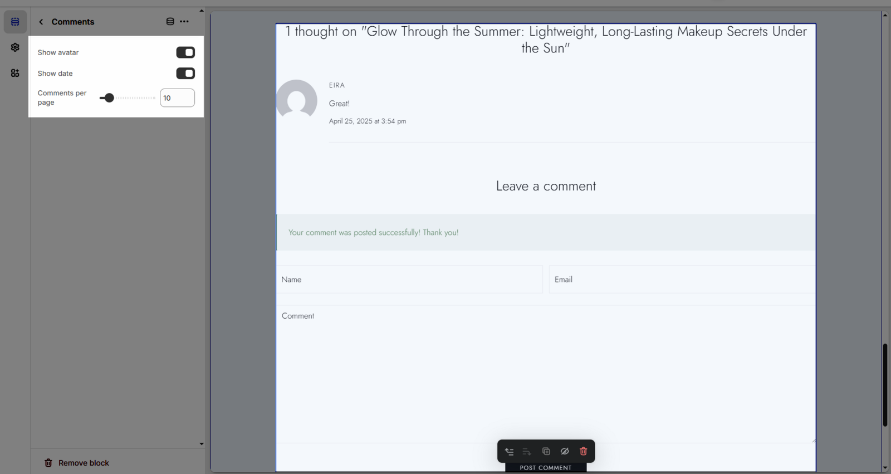The width and height of the screenshot is (891, 474).
Task: Click the trash icon beside Remove block
Action: coord(48,463)
